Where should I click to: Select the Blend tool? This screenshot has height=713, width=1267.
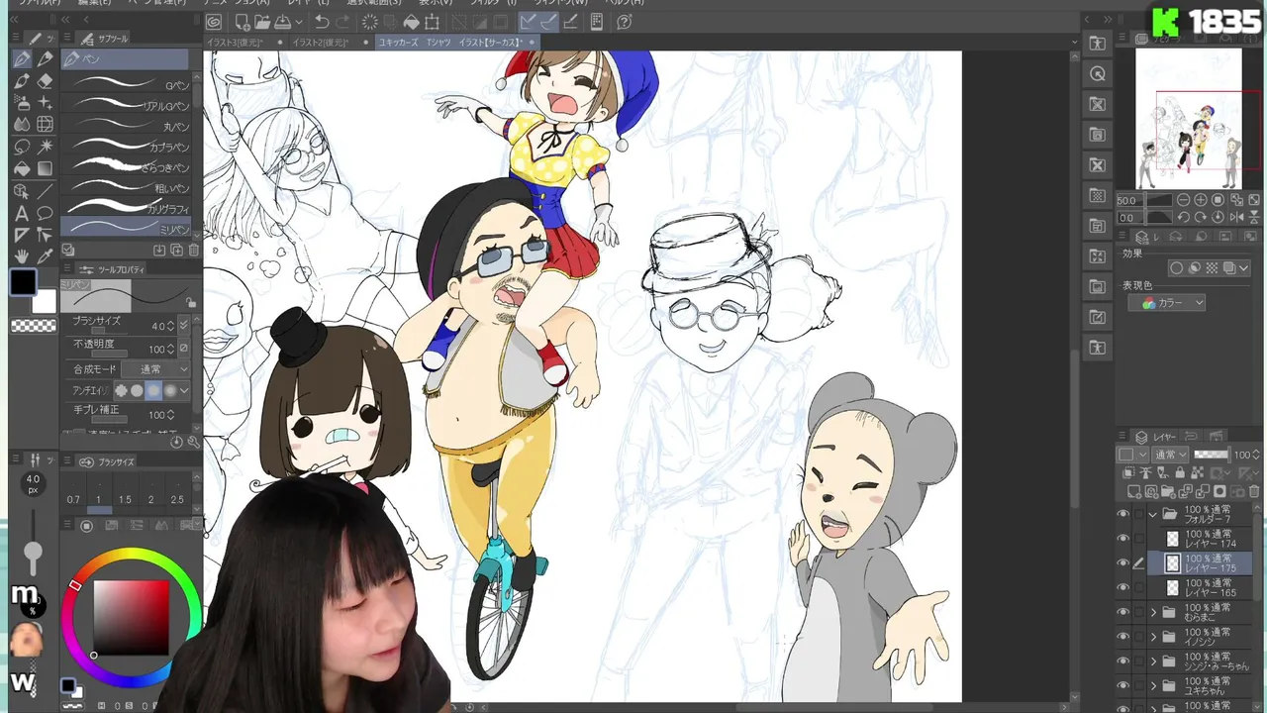click(22, 125)
